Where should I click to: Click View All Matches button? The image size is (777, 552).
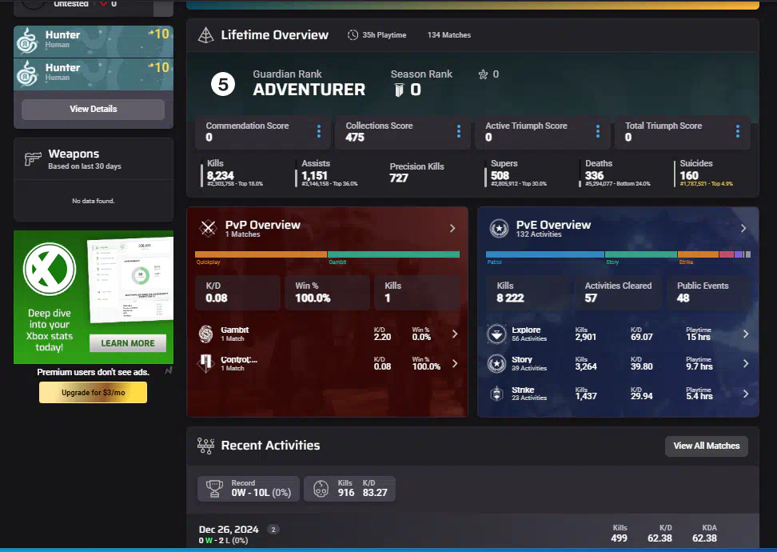(x=706, y=446)
